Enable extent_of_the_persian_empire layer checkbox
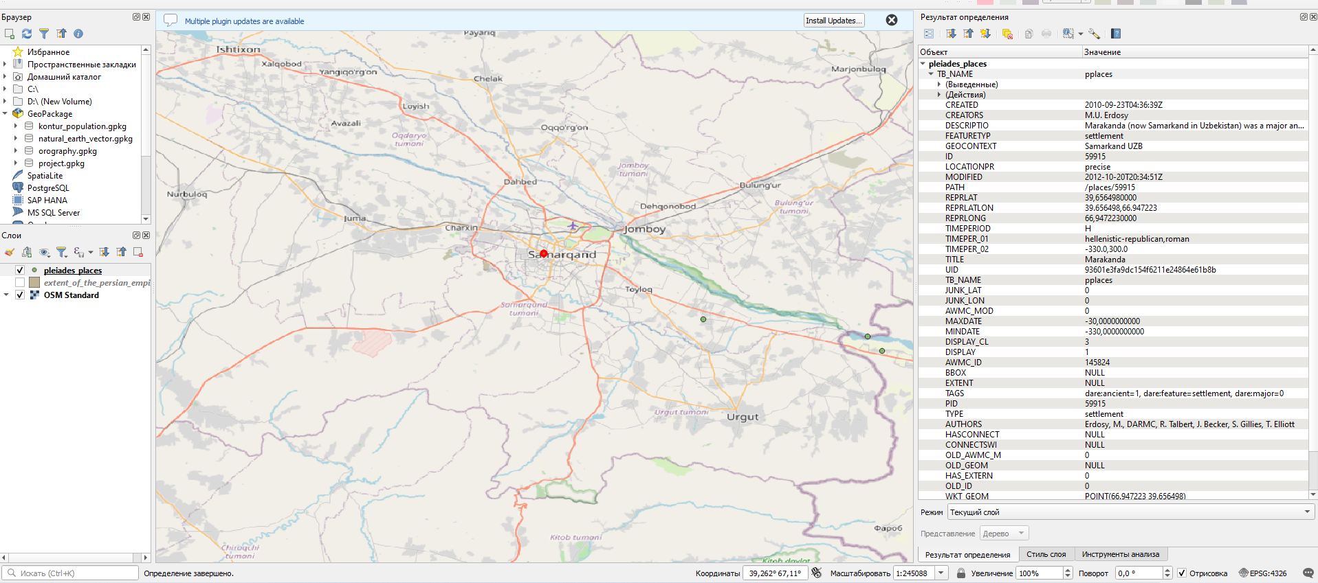 [20, 283]
